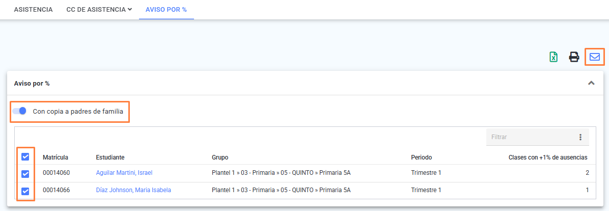
Task: Sort by Matrícula column header
Action: (56, 157)
